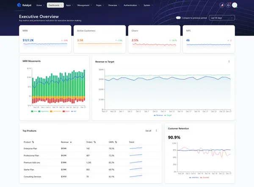
Task: Expand the Apps navigation menu
Action: [x=70, y=5]
